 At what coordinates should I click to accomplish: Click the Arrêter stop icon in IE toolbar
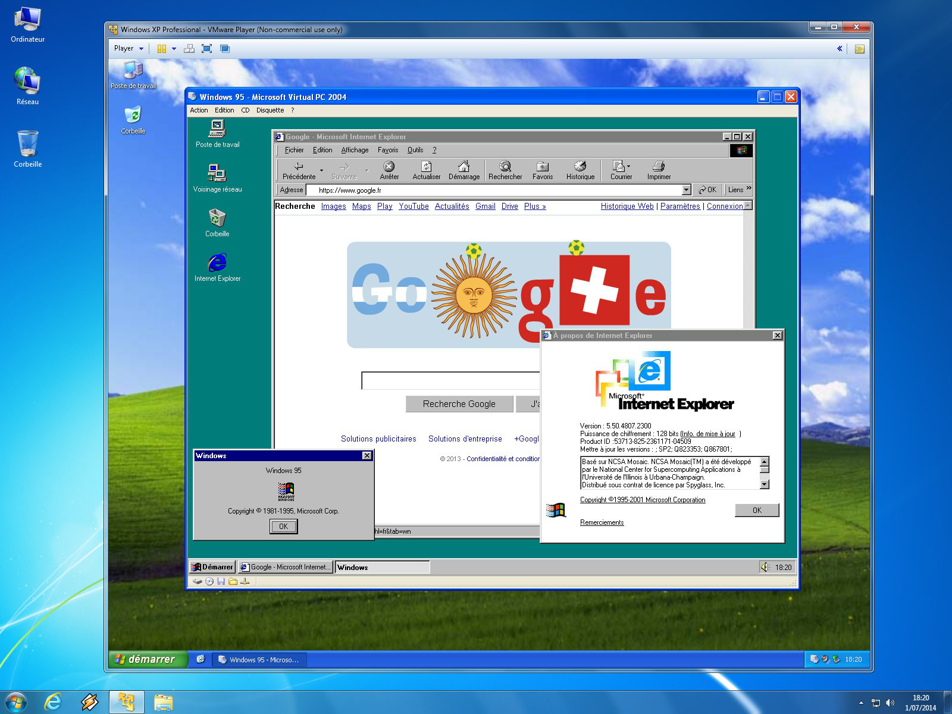[x=389, y=170]
